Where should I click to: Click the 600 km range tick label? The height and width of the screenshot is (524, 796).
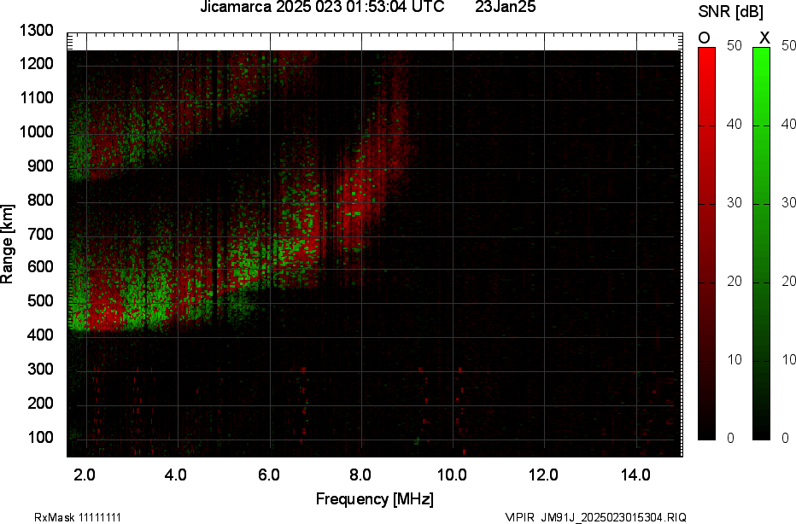click(40, 266)
